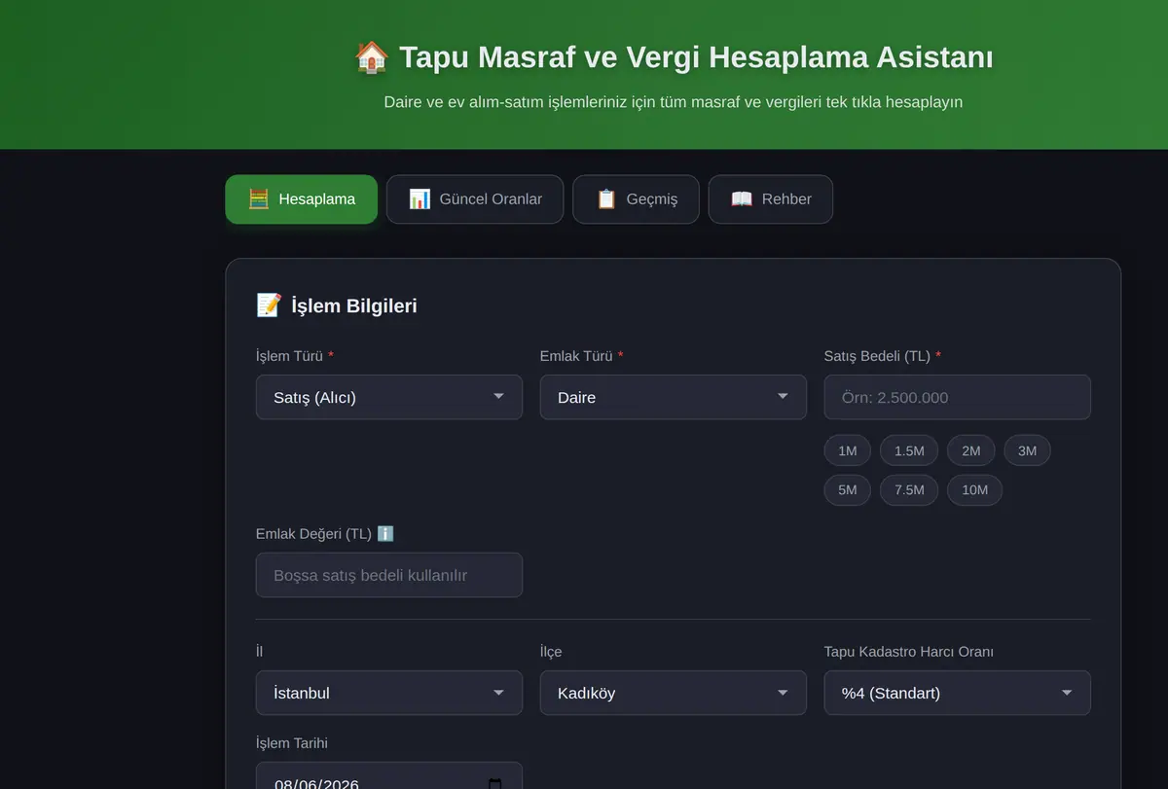Viewport: 1168px width, 789px height.
Task: Click the bar chart icon on Güncel Oranlar
Action: [420, 199]
